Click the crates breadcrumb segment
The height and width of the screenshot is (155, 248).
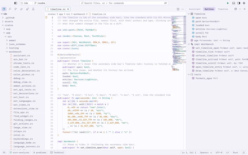(52, 14)
